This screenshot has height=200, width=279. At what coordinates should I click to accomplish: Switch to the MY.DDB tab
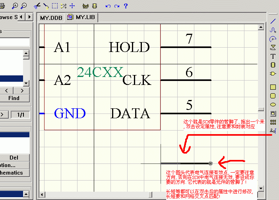(x=51, y=18)
